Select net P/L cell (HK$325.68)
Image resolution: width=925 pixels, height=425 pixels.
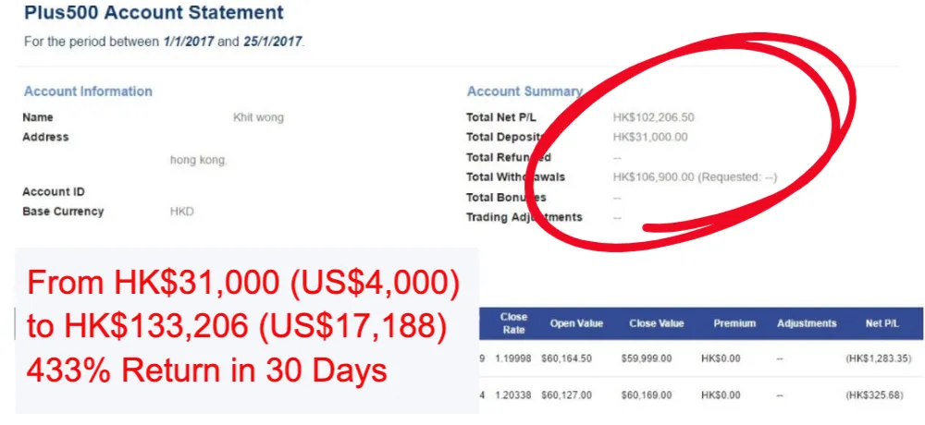click(875, 395)
